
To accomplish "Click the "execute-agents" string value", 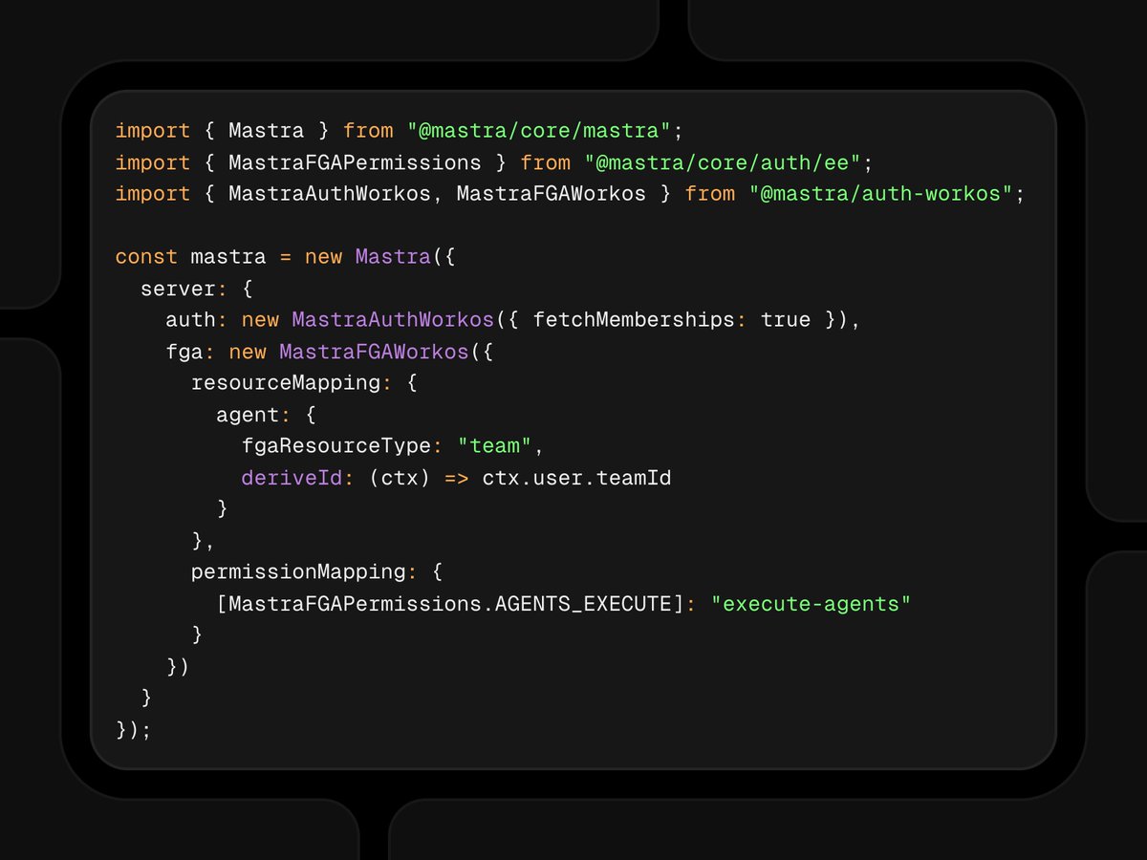I will 812,604.
